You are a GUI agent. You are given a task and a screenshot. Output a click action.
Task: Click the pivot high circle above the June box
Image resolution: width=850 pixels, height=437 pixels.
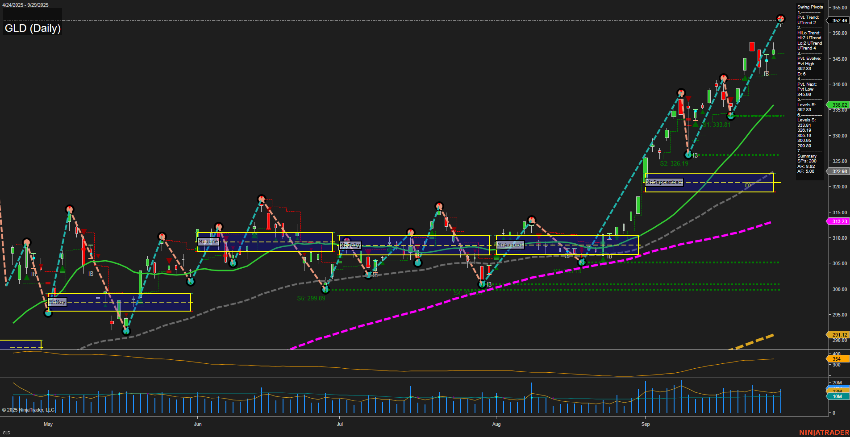click(x=218, y=227)
